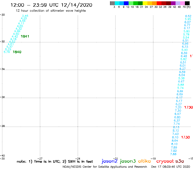Click the bottom reading 7.88
The image size is (193, 169).
[x=173, y=154]
